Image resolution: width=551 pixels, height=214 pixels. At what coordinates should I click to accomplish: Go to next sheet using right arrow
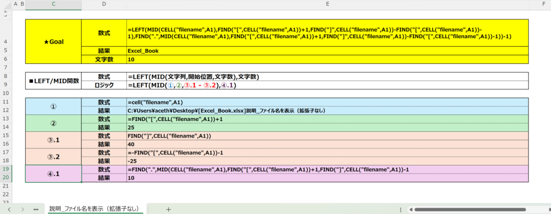23,209
